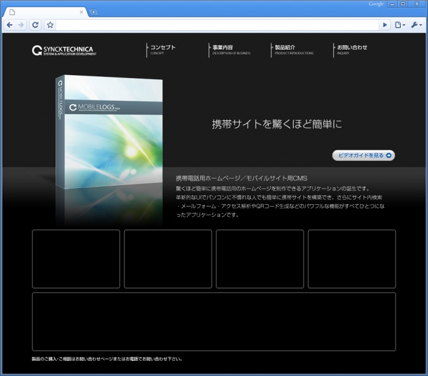Open the コンセプト (Concept) menu item
This screenshot has height=376, width=428.
pyautogui.click(x=163, y=50)
